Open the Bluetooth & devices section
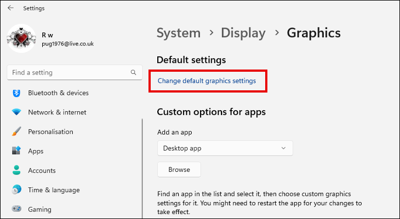400x219 pixels. tap(58, 93)
